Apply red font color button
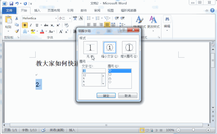This screenshot has height=134, width=217. point(42,31)
